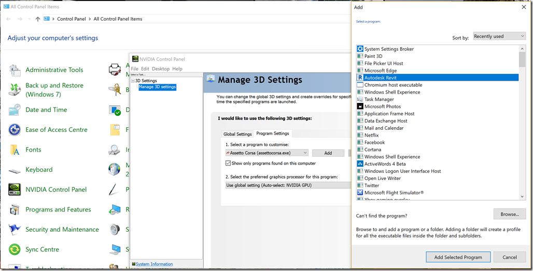Switch to the Global Settings tab
Image resolution: width=533 pixels, height=271 pixels.
point(237,134)
